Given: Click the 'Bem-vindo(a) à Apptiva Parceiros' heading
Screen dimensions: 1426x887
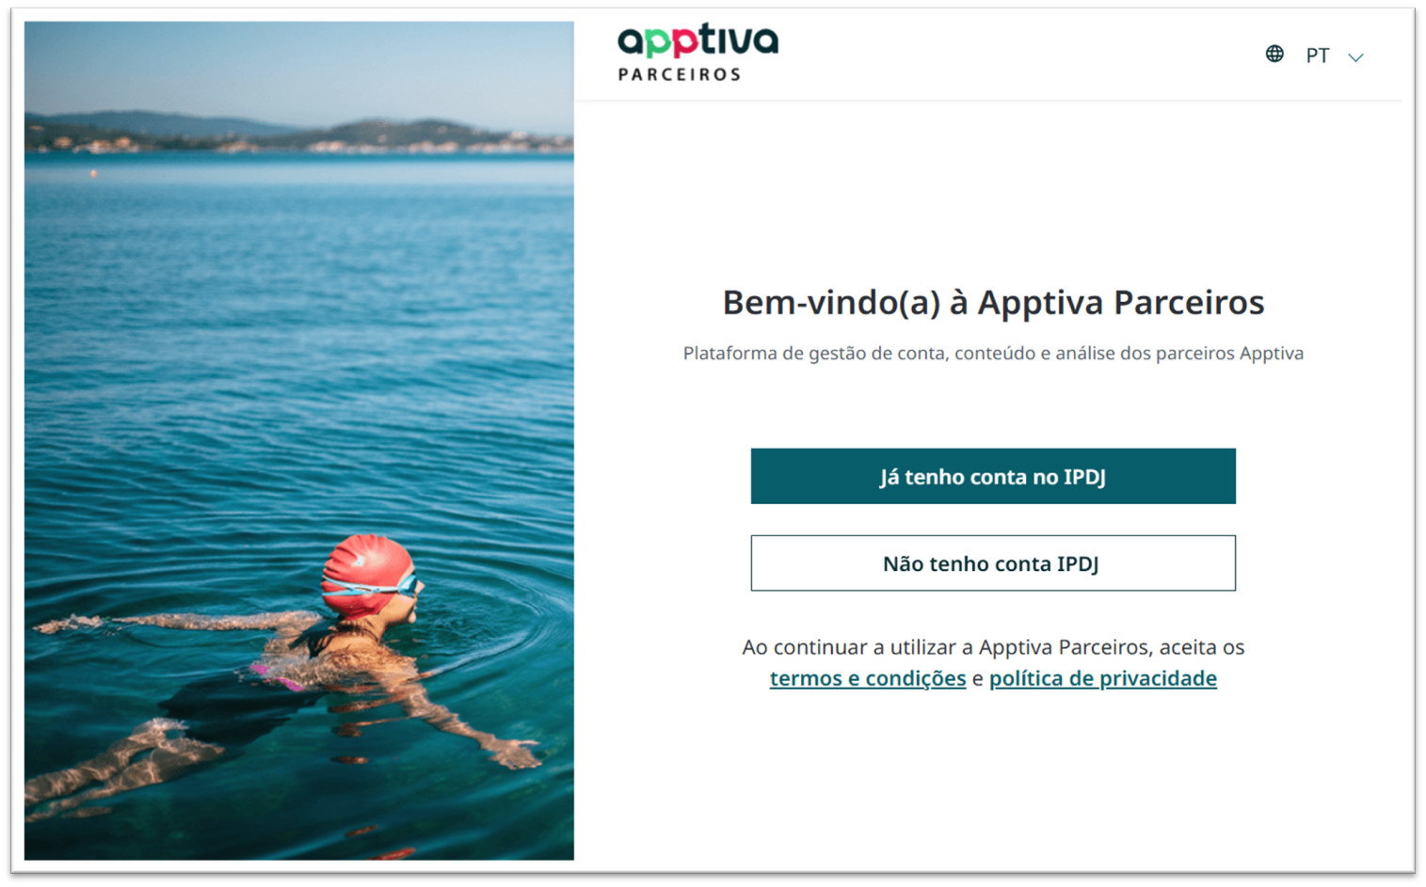Looking at the screenshot, I should click(993, 302).
